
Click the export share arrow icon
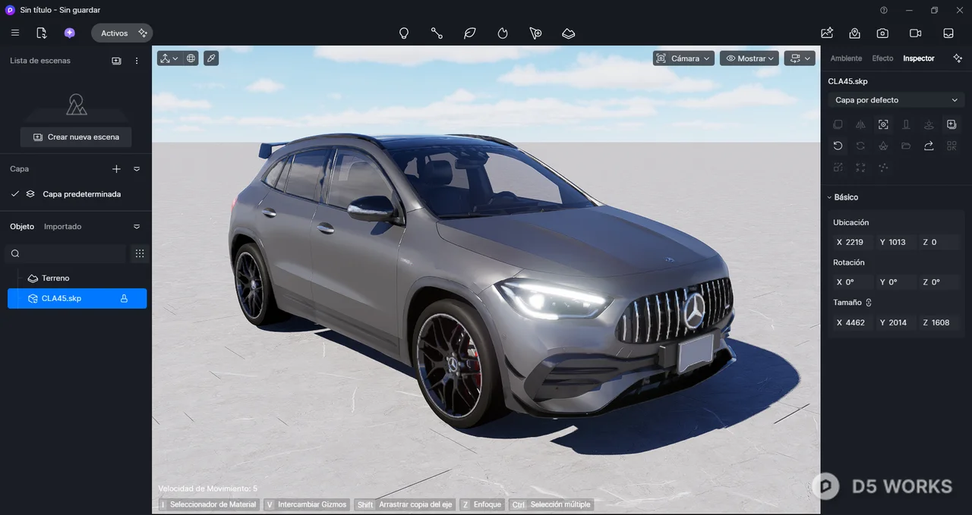[929, 146]
